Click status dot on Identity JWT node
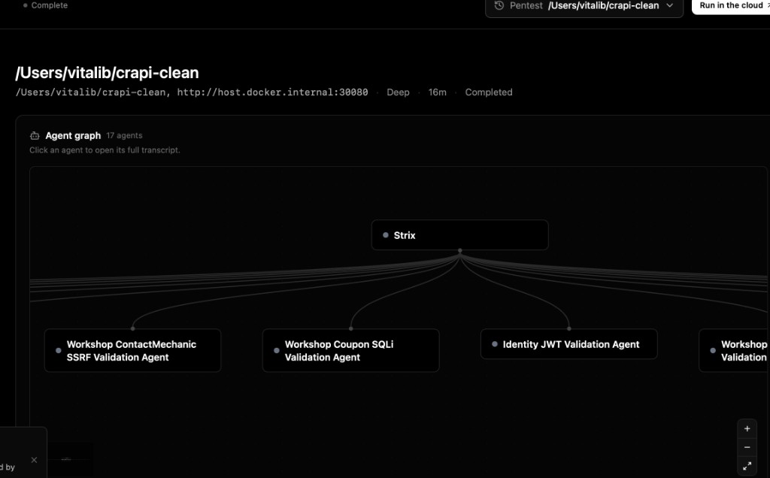770x478 pixels. coord(495,344)
